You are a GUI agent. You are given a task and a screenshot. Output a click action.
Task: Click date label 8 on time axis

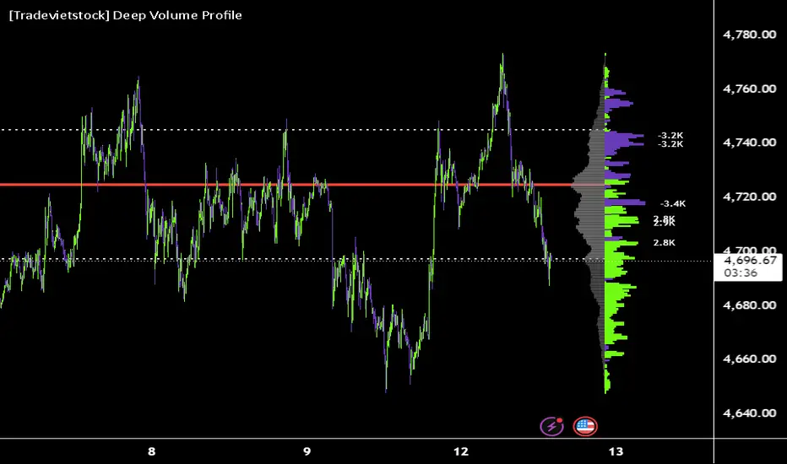(152, 451)
